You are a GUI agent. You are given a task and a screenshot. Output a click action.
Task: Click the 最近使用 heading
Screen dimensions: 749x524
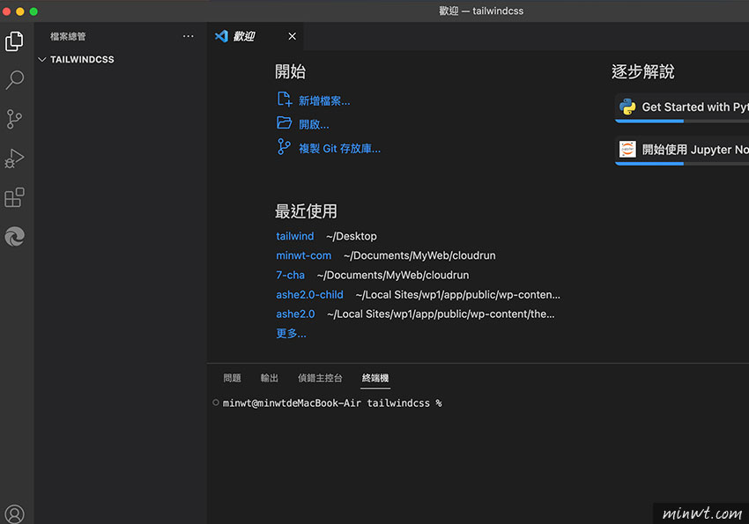pos(306,211)
